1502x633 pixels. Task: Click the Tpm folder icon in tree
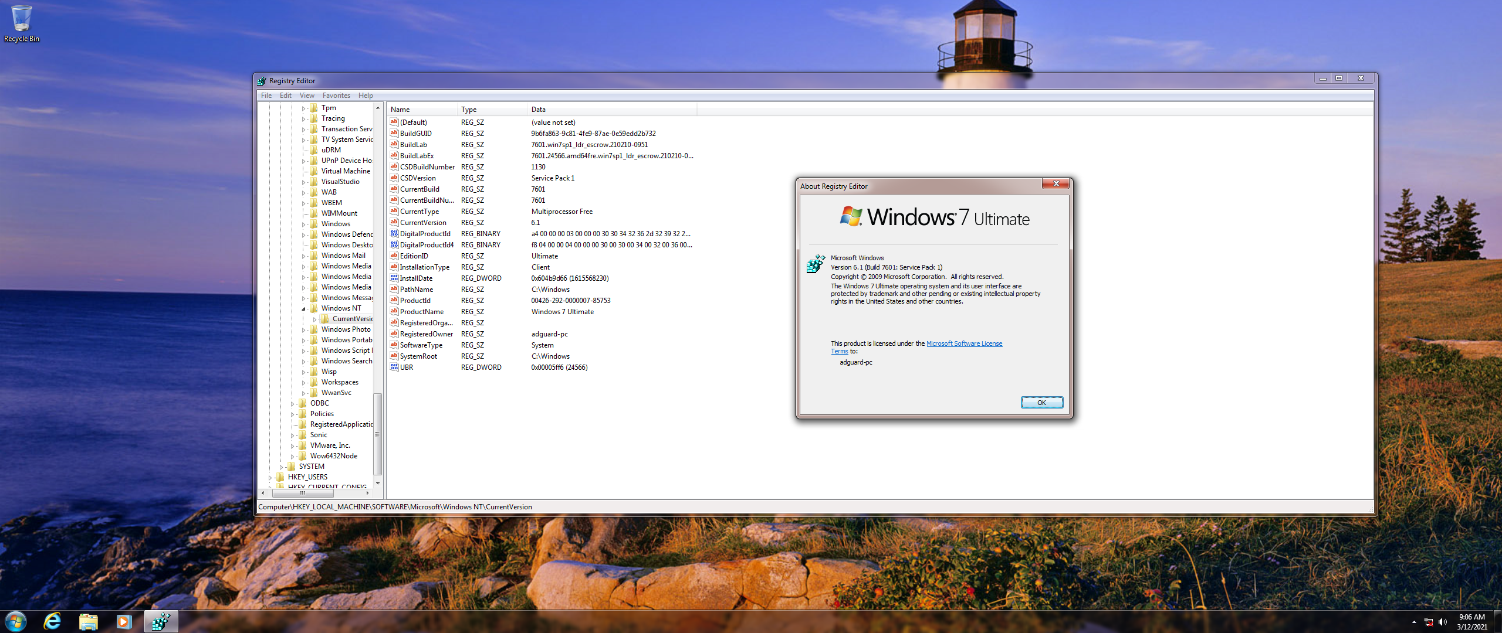click(x=314, y=108)
